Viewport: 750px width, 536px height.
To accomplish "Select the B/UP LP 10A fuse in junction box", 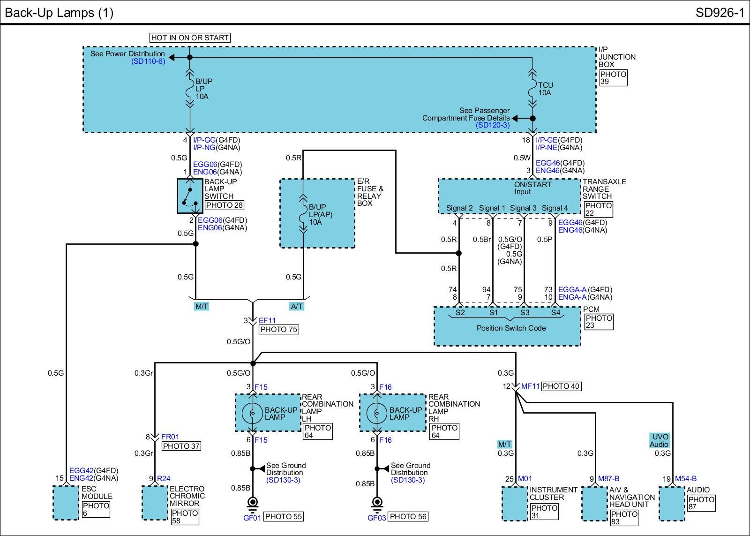I will pyautogui.click(x=189, y=89).
